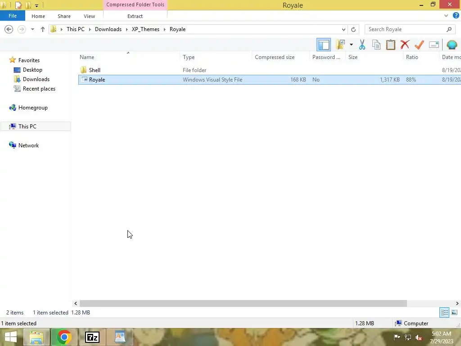Click the orange checkmark toolbar icon
Screen dimensions: 461x346
point(419,45)
